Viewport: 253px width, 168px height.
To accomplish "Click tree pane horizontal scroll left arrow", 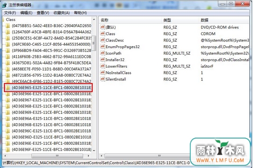I will pos(5,156).
